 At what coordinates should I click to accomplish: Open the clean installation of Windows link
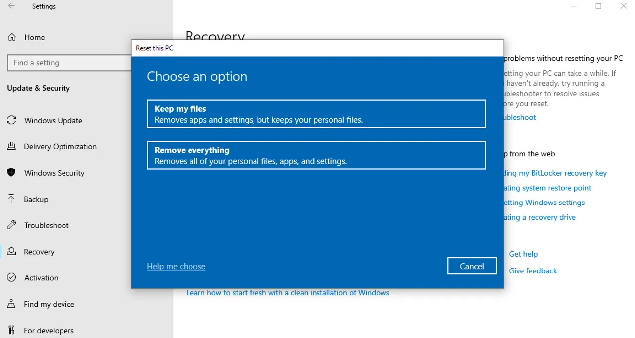point(288,293)
